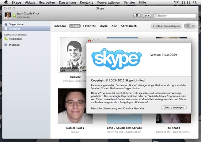Viewport: 201px width, 142px height.
Task: Show the Alle contacts tab
Action: click(x=114, y=26)
